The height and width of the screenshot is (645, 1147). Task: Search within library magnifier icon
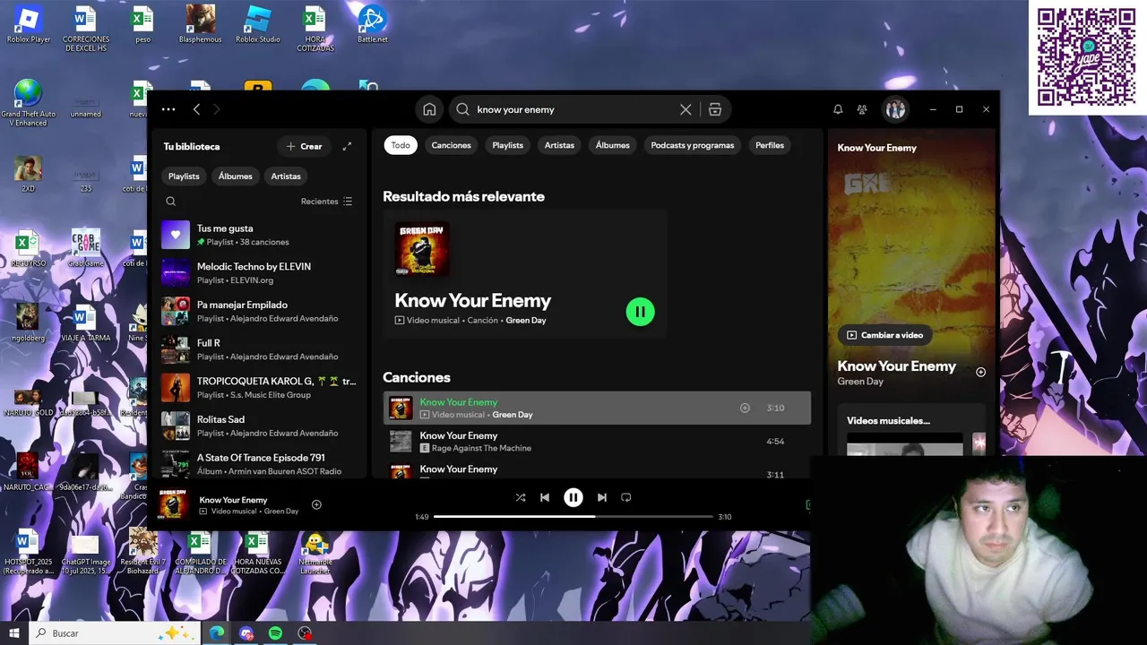(x=171, y=202)
